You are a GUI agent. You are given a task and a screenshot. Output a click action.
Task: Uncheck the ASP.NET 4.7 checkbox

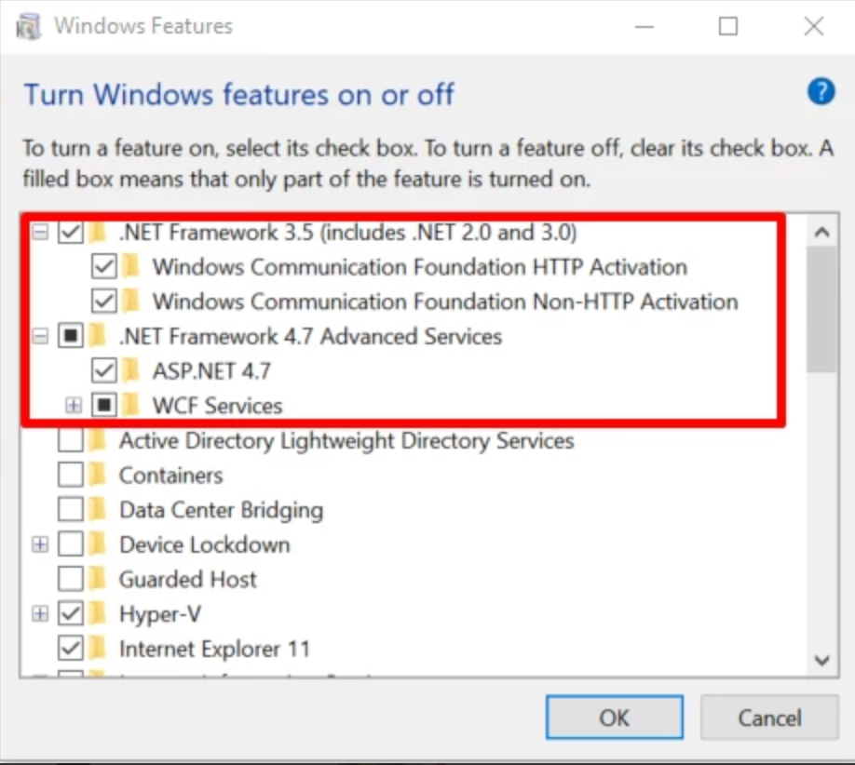(x=104, y=371)
